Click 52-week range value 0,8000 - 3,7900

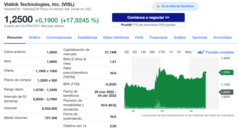[45, 99]
